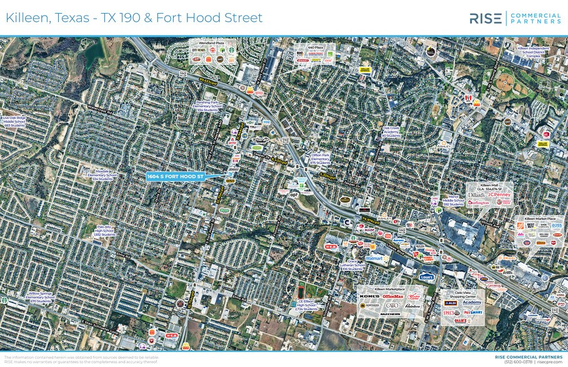Click the Spec's logo
Viewport: 568px width, 367px height.
tap(451, 312)
